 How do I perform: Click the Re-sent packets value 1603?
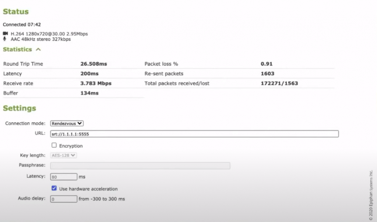pos(267,74)
